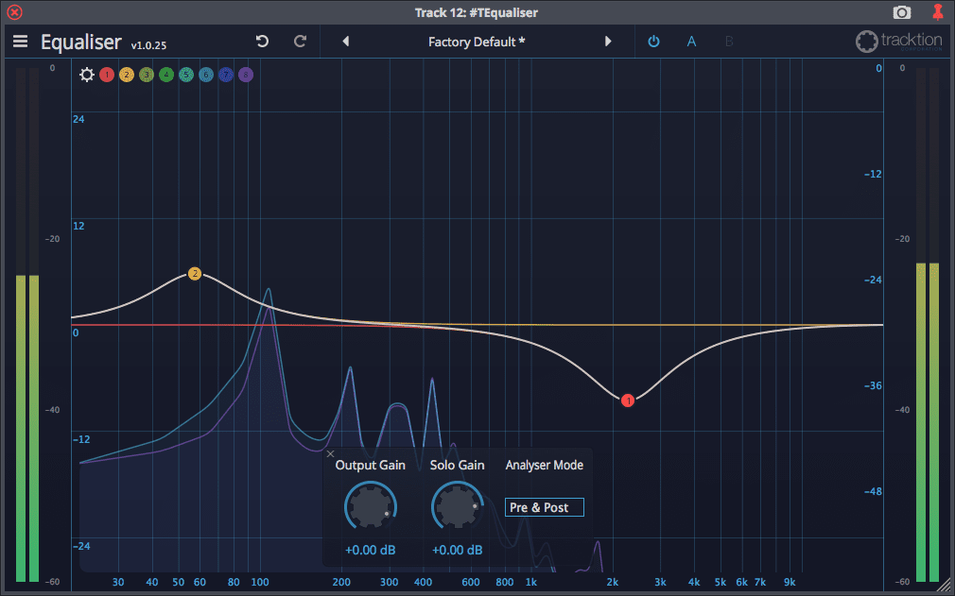
Task: Select the red band 1 button
Action: pos(107,75)
